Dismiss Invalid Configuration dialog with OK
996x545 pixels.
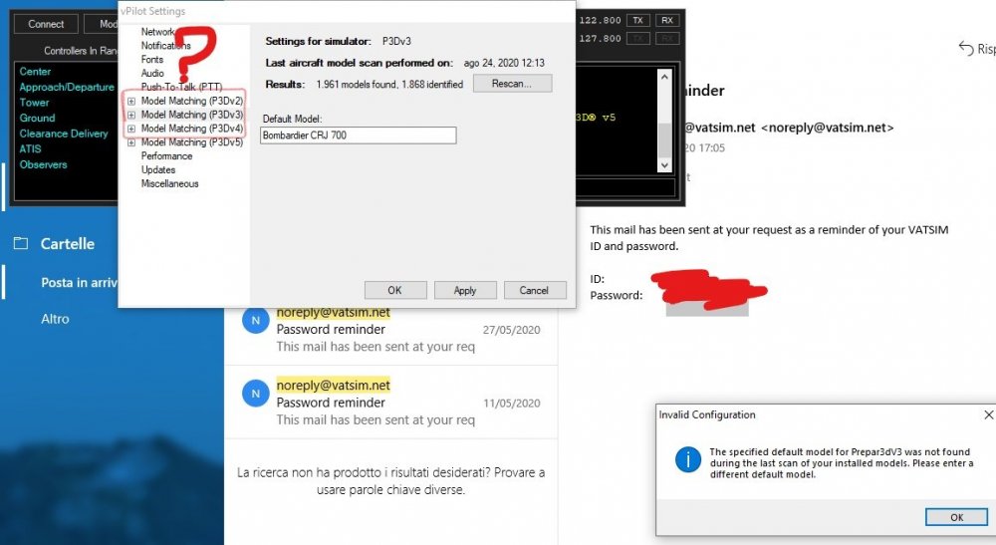(956, 517)
